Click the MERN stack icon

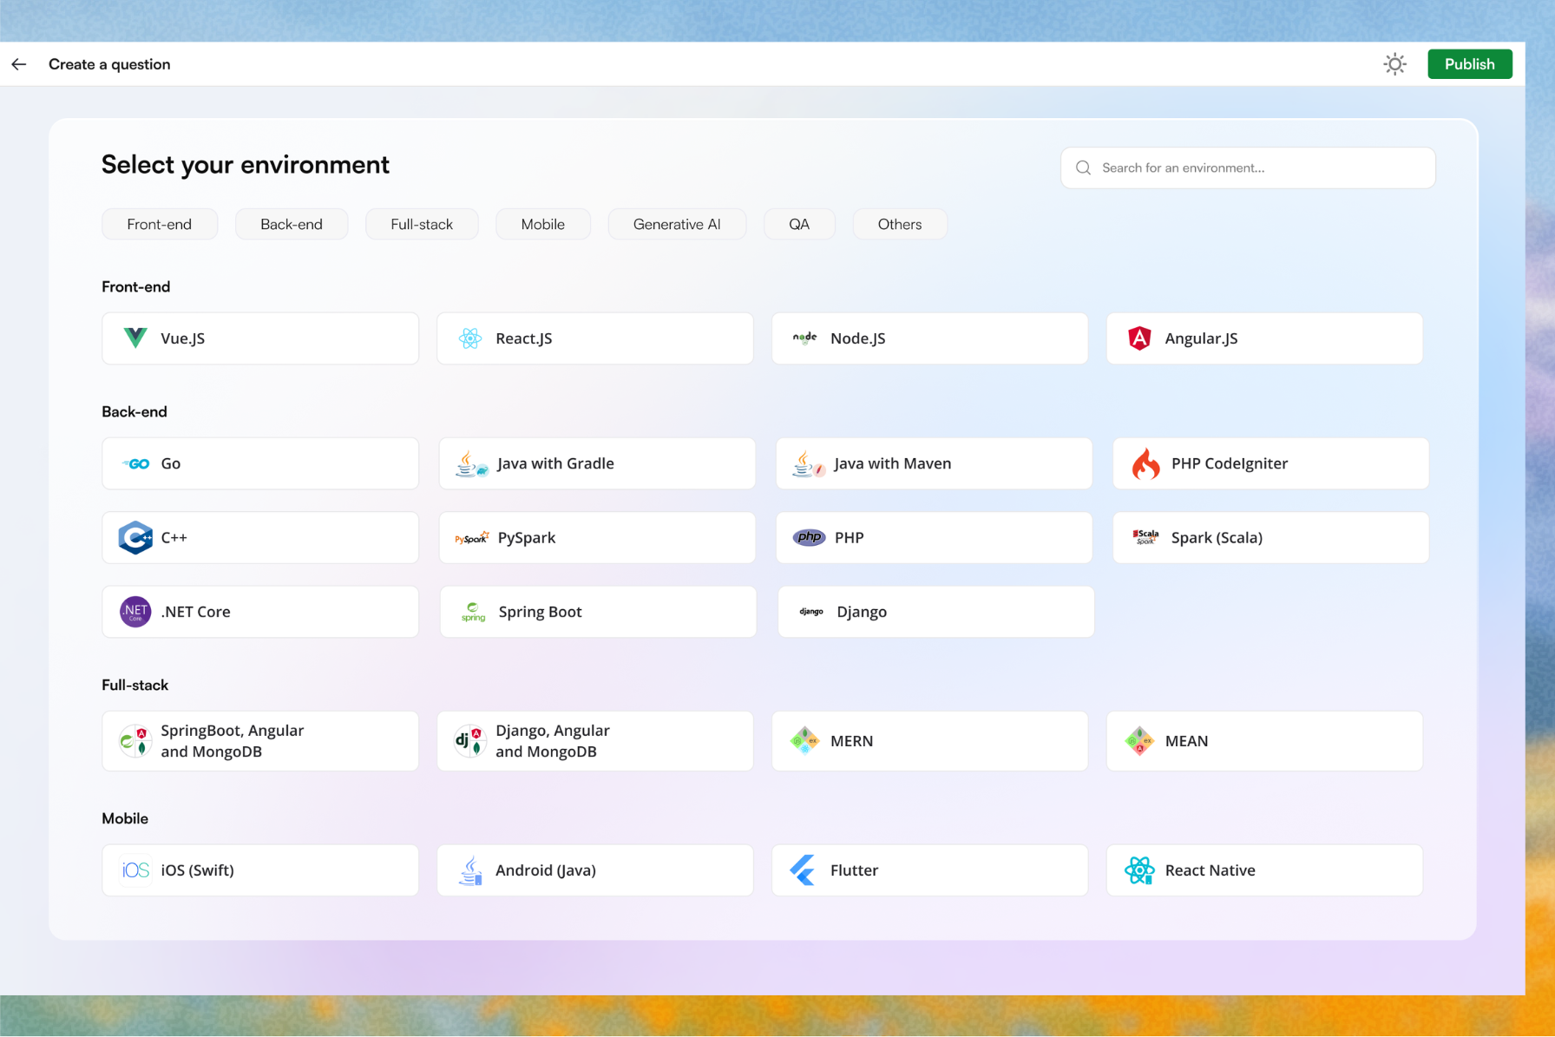click(804, 741)
